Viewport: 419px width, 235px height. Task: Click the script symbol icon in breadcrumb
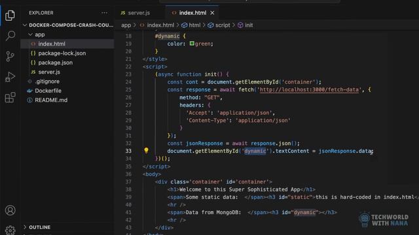(x=211, y=25)
